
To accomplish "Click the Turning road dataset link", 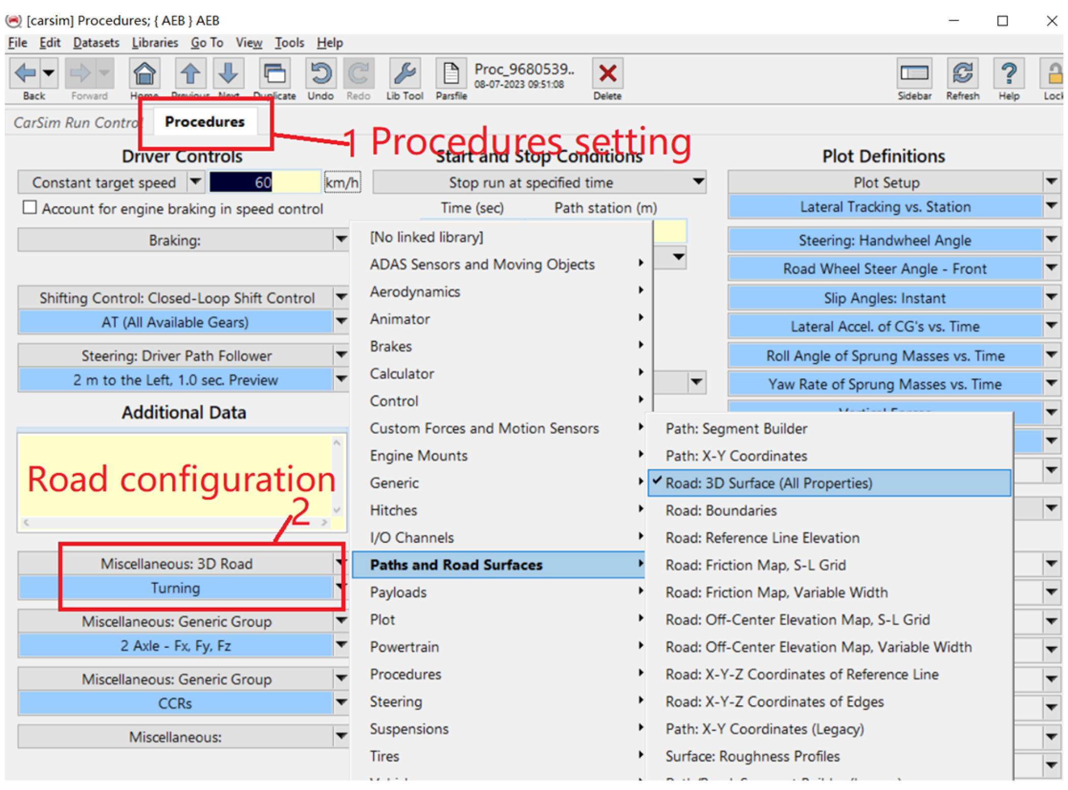I will [175, 588].
